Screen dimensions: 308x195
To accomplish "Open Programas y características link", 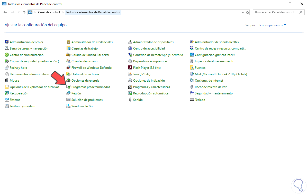I will [152, 87].
